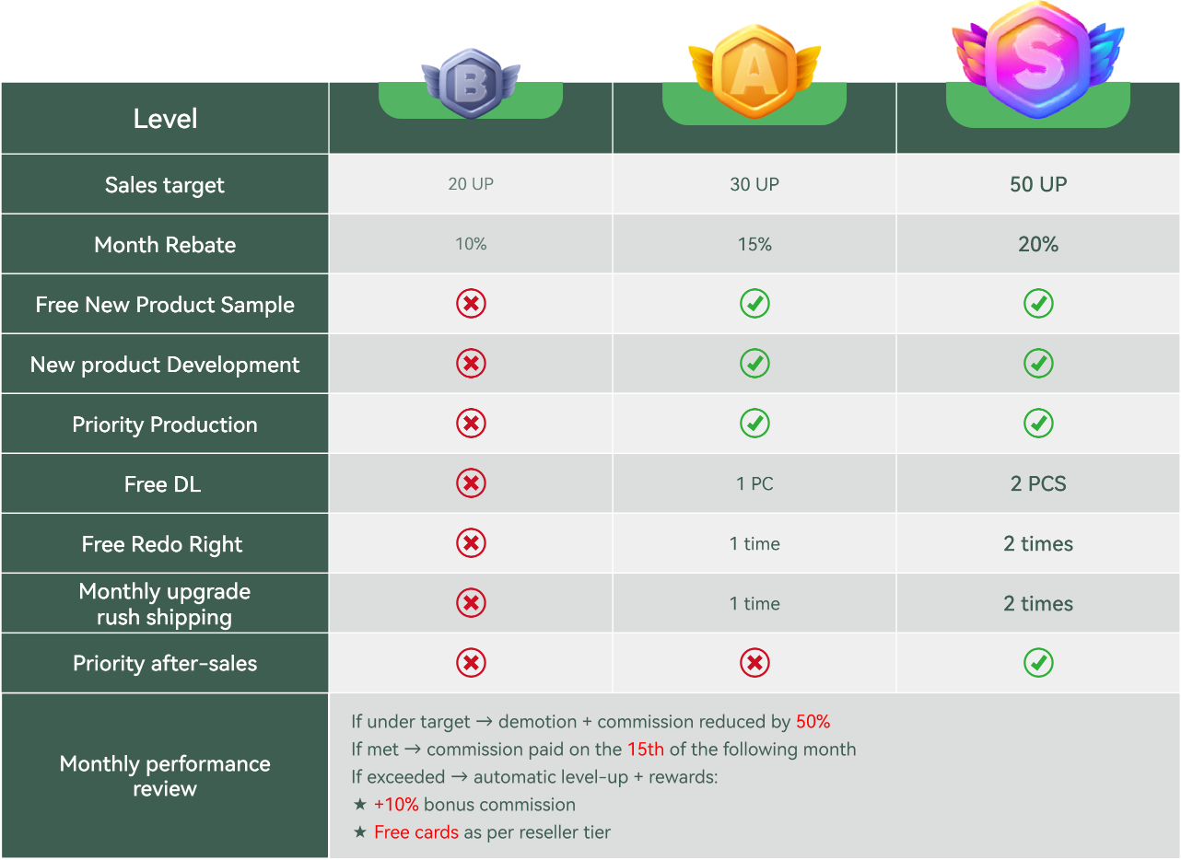Click S level Priority after-sales green check

[1038, 663]
